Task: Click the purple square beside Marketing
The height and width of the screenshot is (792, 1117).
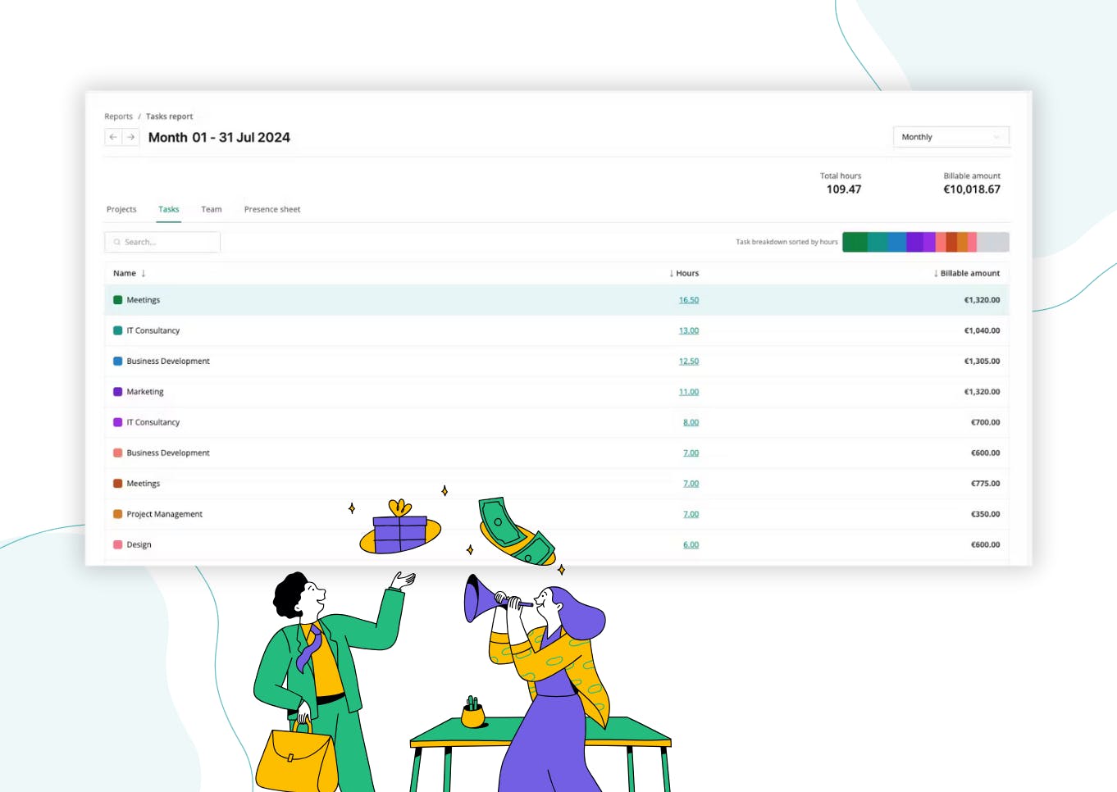Action: [x=117, y=392]
